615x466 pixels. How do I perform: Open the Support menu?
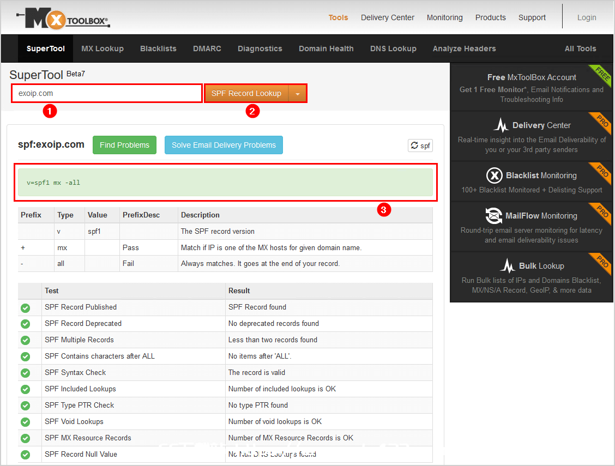pos(532,17)
